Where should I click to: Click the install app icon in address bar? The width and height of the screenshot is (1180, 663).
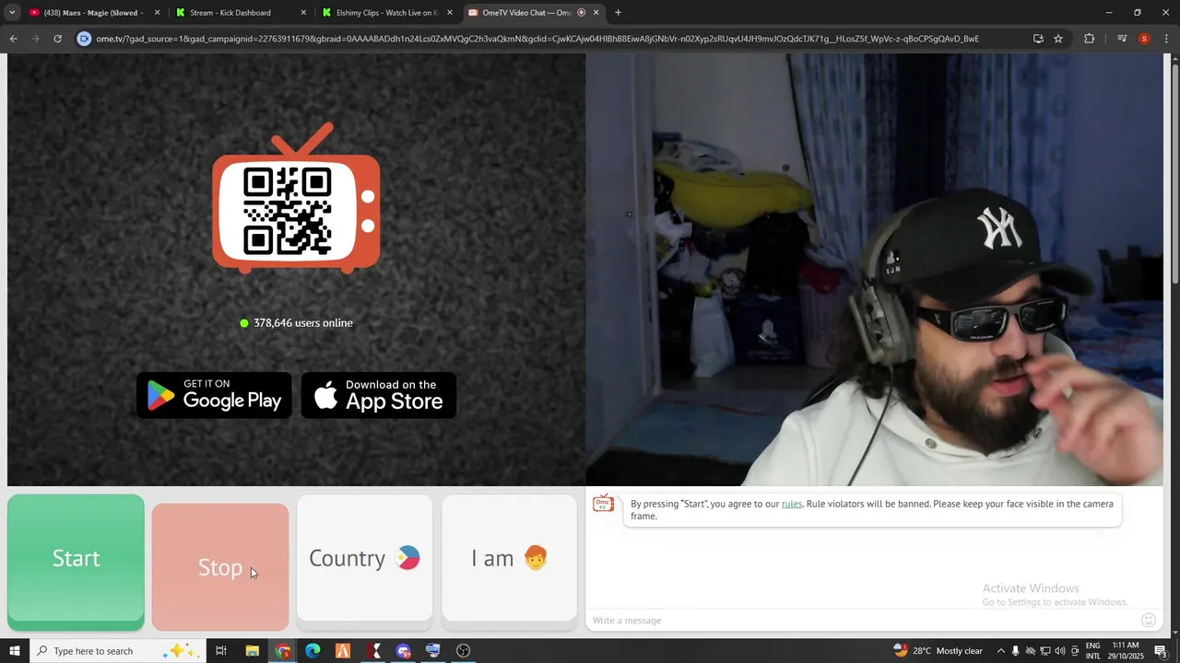coord(1038,39)
